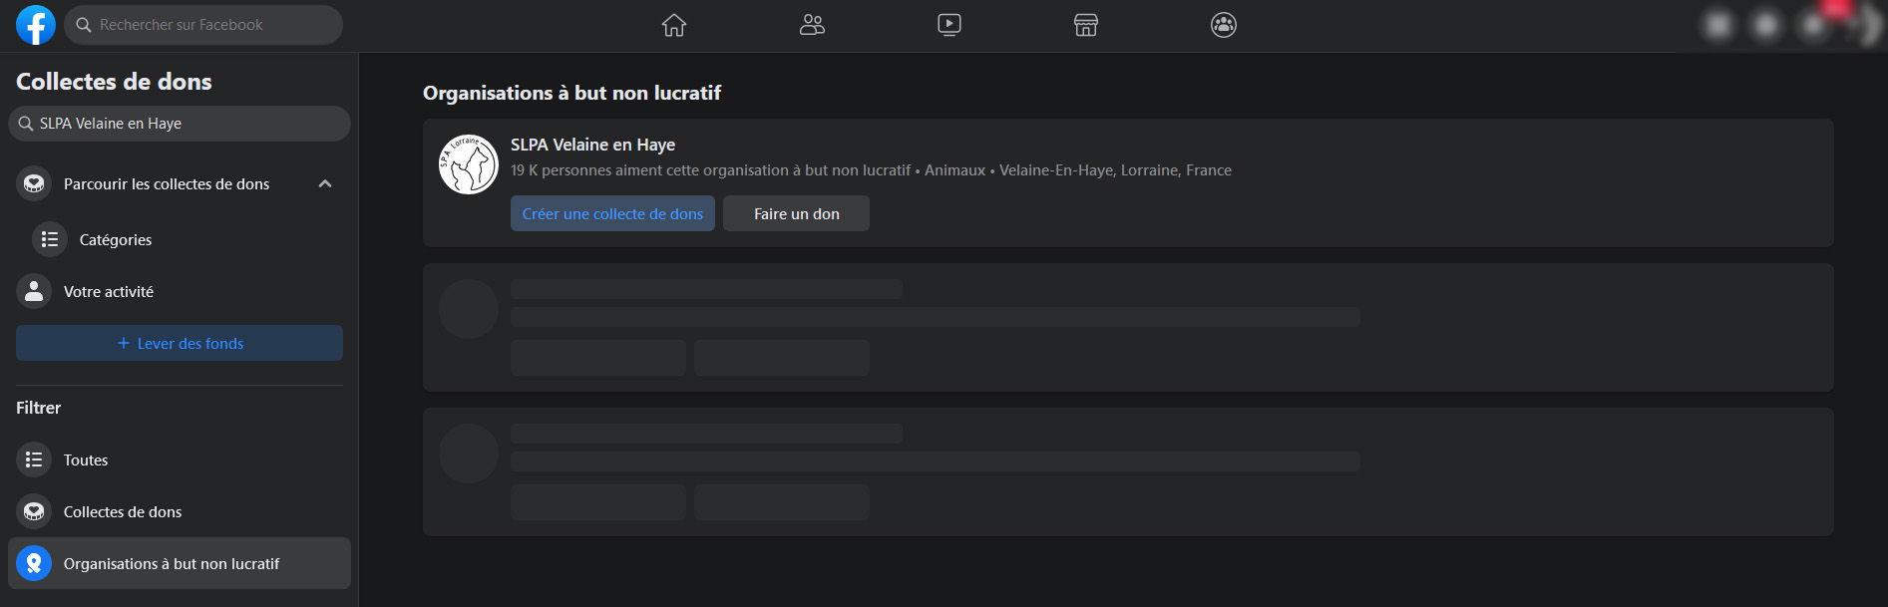Collapse the Parcourir les collectes de dons chevron
Image resolution: width=1888 pixels, height=607 pixels.
325,183
